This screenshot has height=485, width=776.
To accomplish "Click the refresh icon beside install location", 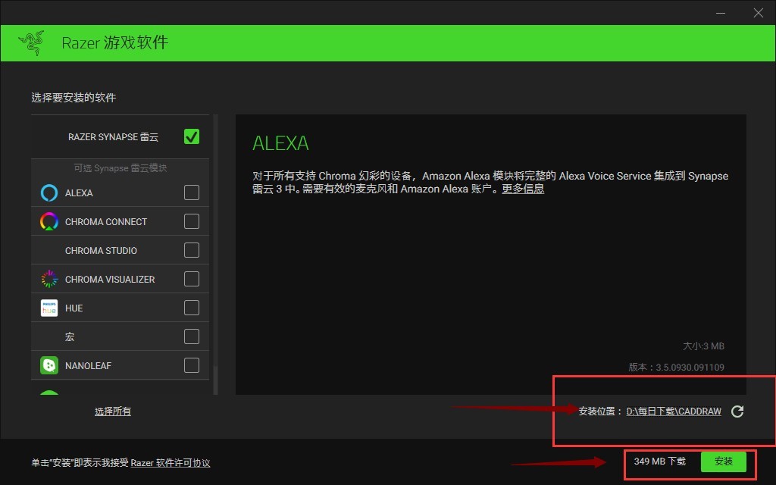I will [x=737, y=411].
